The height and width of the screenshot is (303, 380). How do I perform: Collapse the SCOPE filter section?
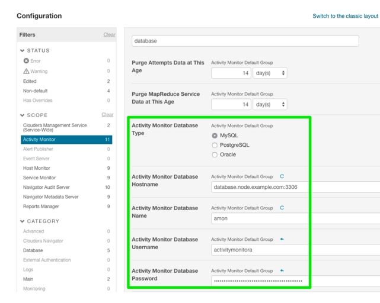(23, 115)
